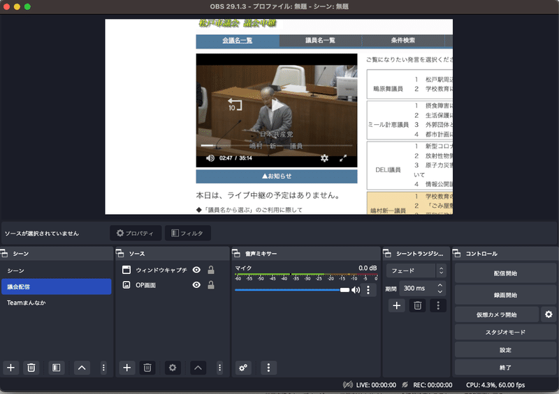Open transition properties three-dot menu

click(x=438, y=305)
